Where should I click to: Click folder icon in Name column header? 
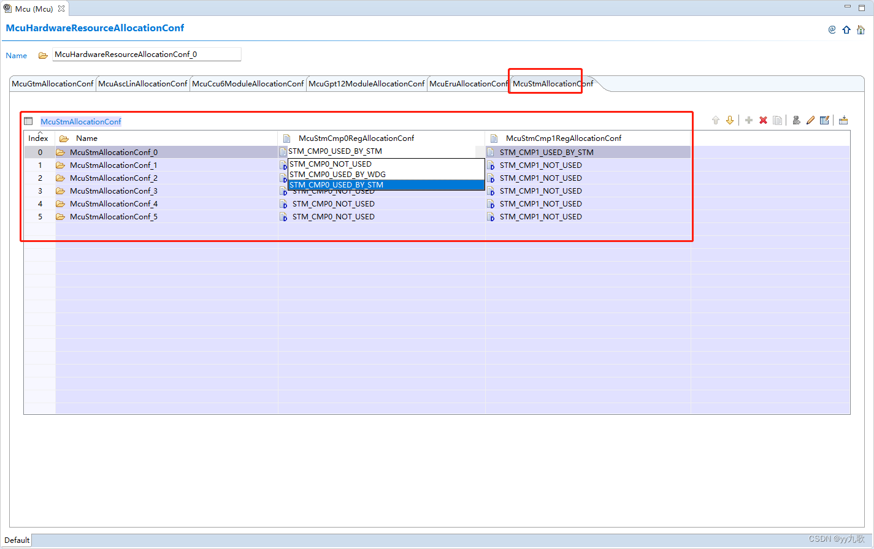point(64,138)
